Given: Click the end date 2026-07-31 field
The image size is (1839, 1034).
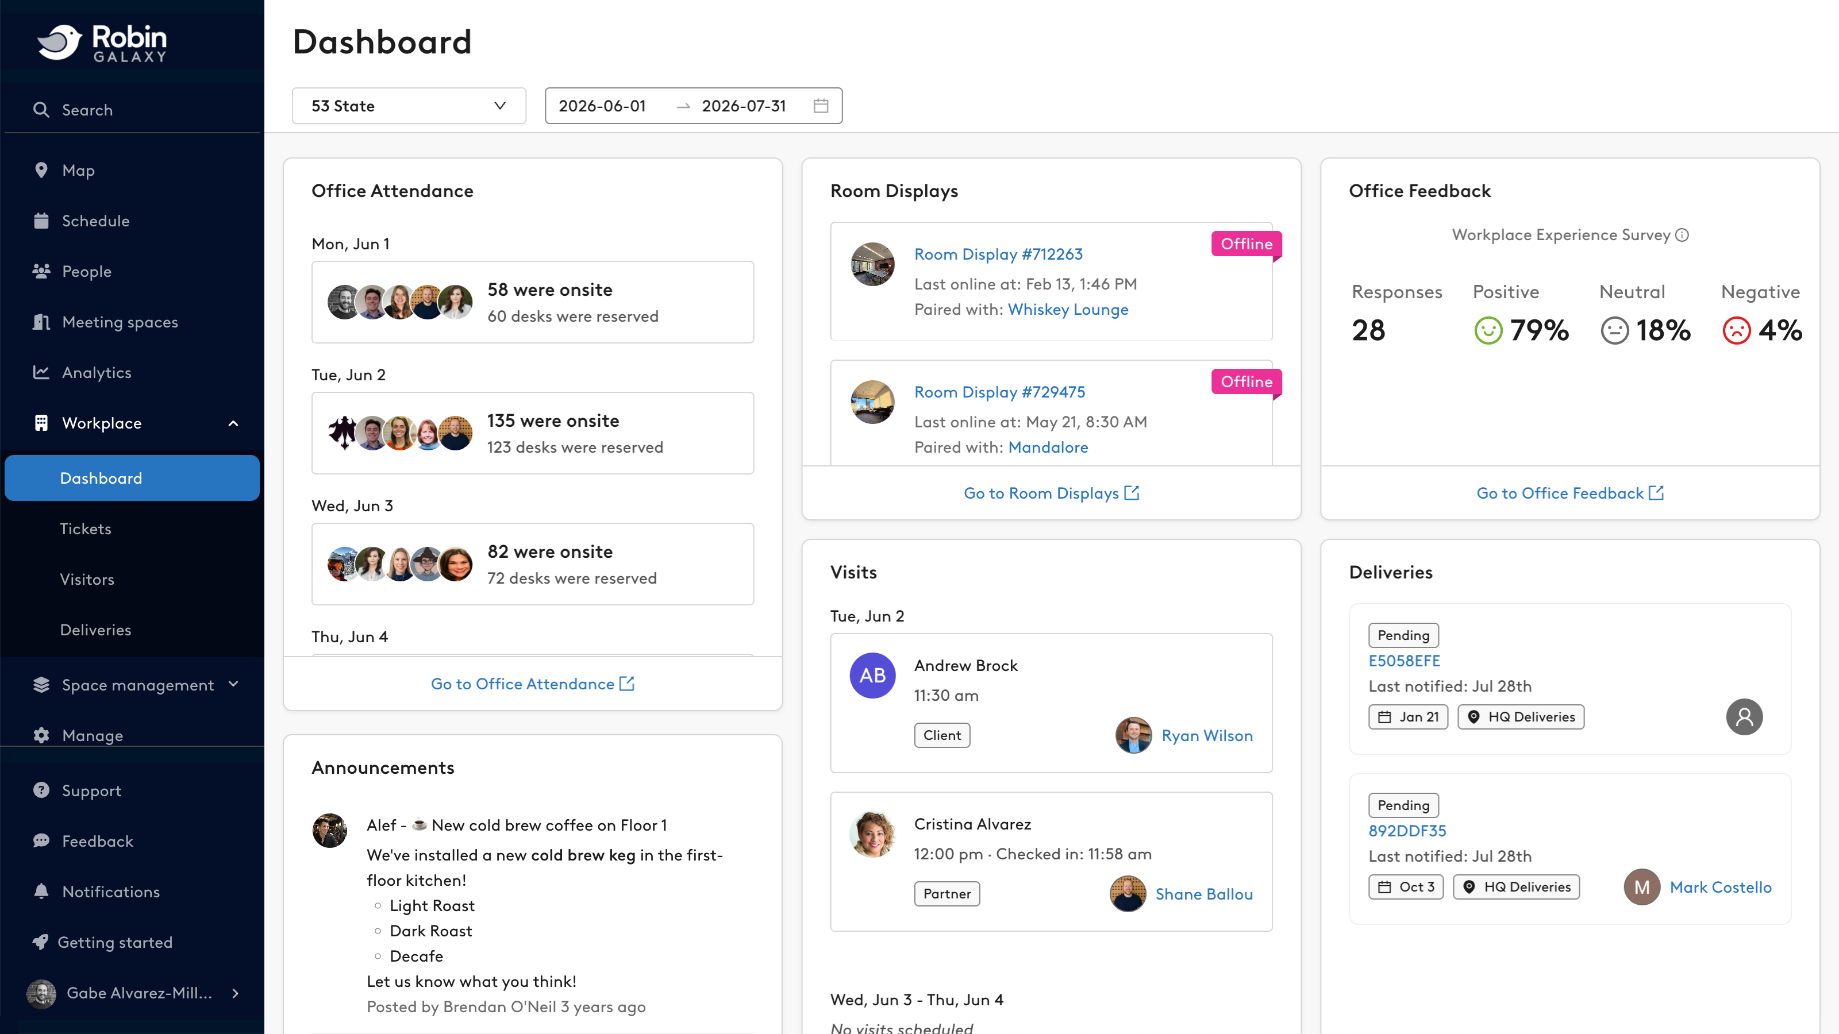Looking at the screenshot, I should click(x=743, y=106).
